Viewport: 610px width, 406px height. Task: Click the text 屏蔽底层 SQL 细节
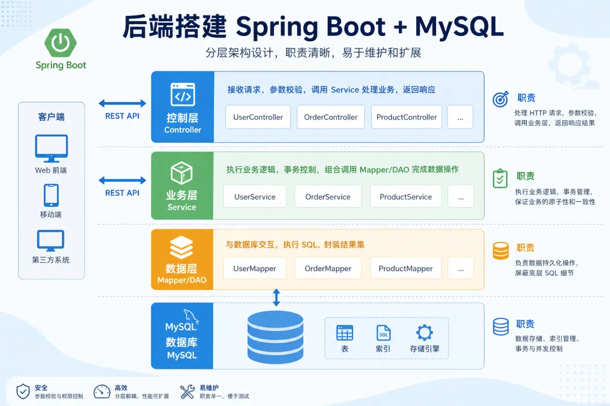[544, 273]
